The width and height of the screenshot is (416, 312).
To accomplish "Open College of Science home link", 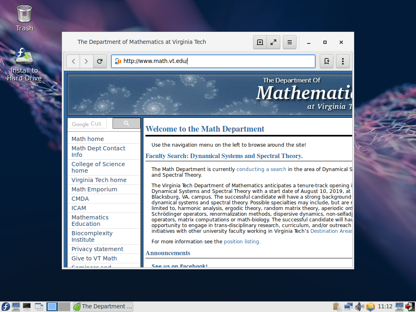I will 98,167.
